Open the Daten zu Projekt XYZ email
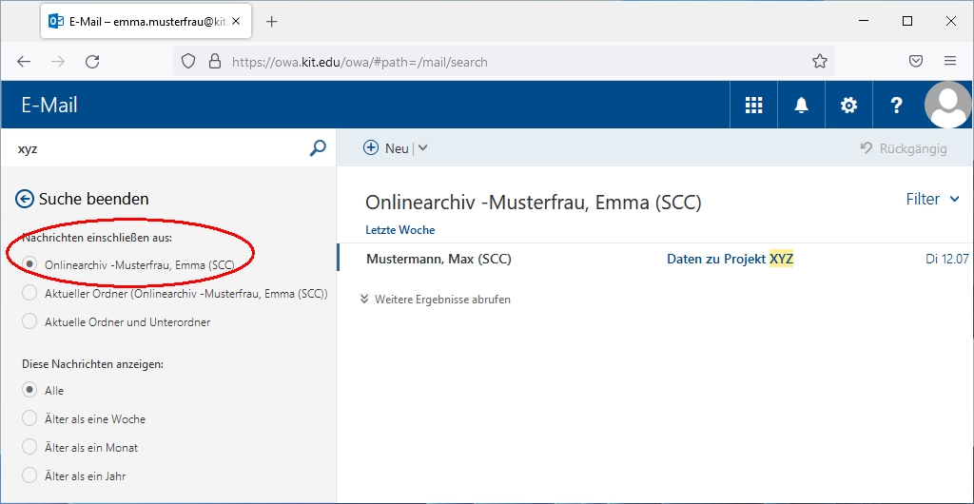The height and width of the screenshot is (504, 974). pyautogui.click(x=729, y=259)
